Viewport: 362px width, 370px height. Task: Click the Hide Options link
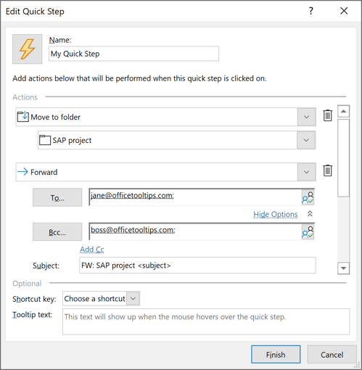pos(276,214)
